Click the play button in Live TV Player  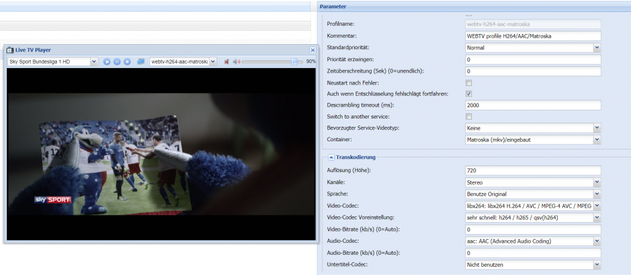pos(107,62)
